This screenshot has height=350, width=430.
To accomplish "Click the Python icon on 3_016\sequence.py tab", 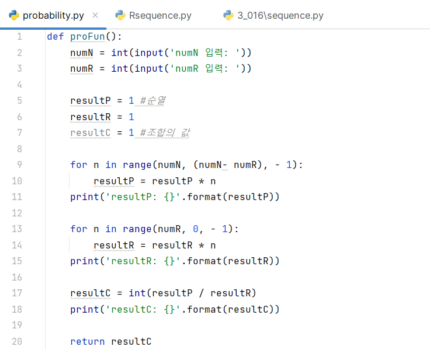I will [228, 15].
